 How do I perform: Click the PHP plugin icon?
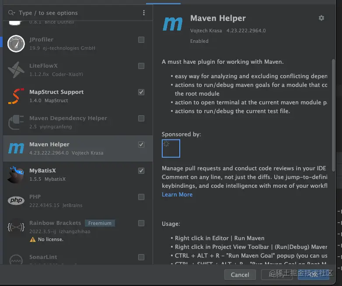[x=16, y=200]
